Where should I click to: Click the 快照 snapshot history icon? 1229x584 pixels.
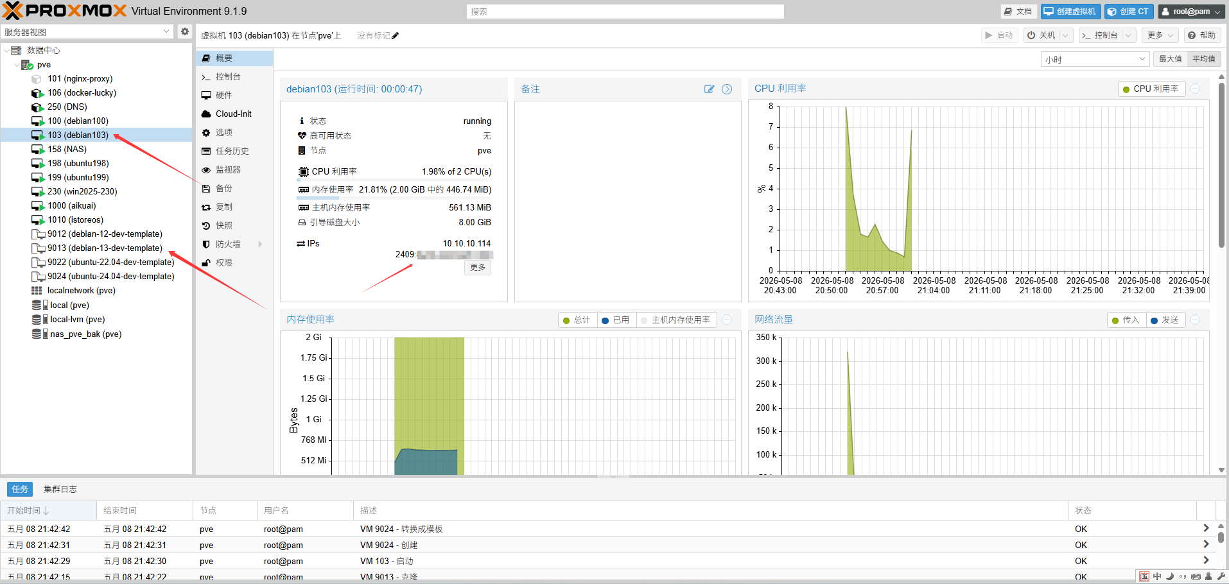pos(206,226)
